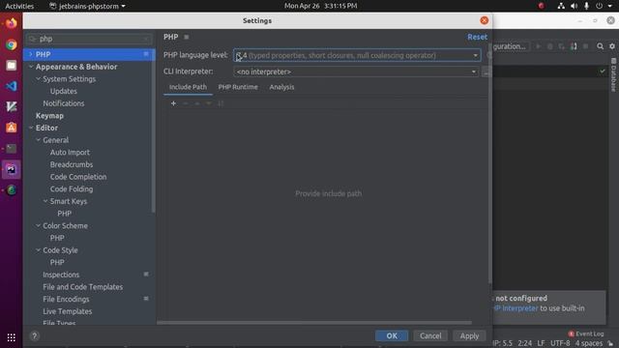The height and width of the screenshot is (348, 619).
Task: Click the search magnifier icon in PhpStorm toolbar
Action: (x=600, y=46)
